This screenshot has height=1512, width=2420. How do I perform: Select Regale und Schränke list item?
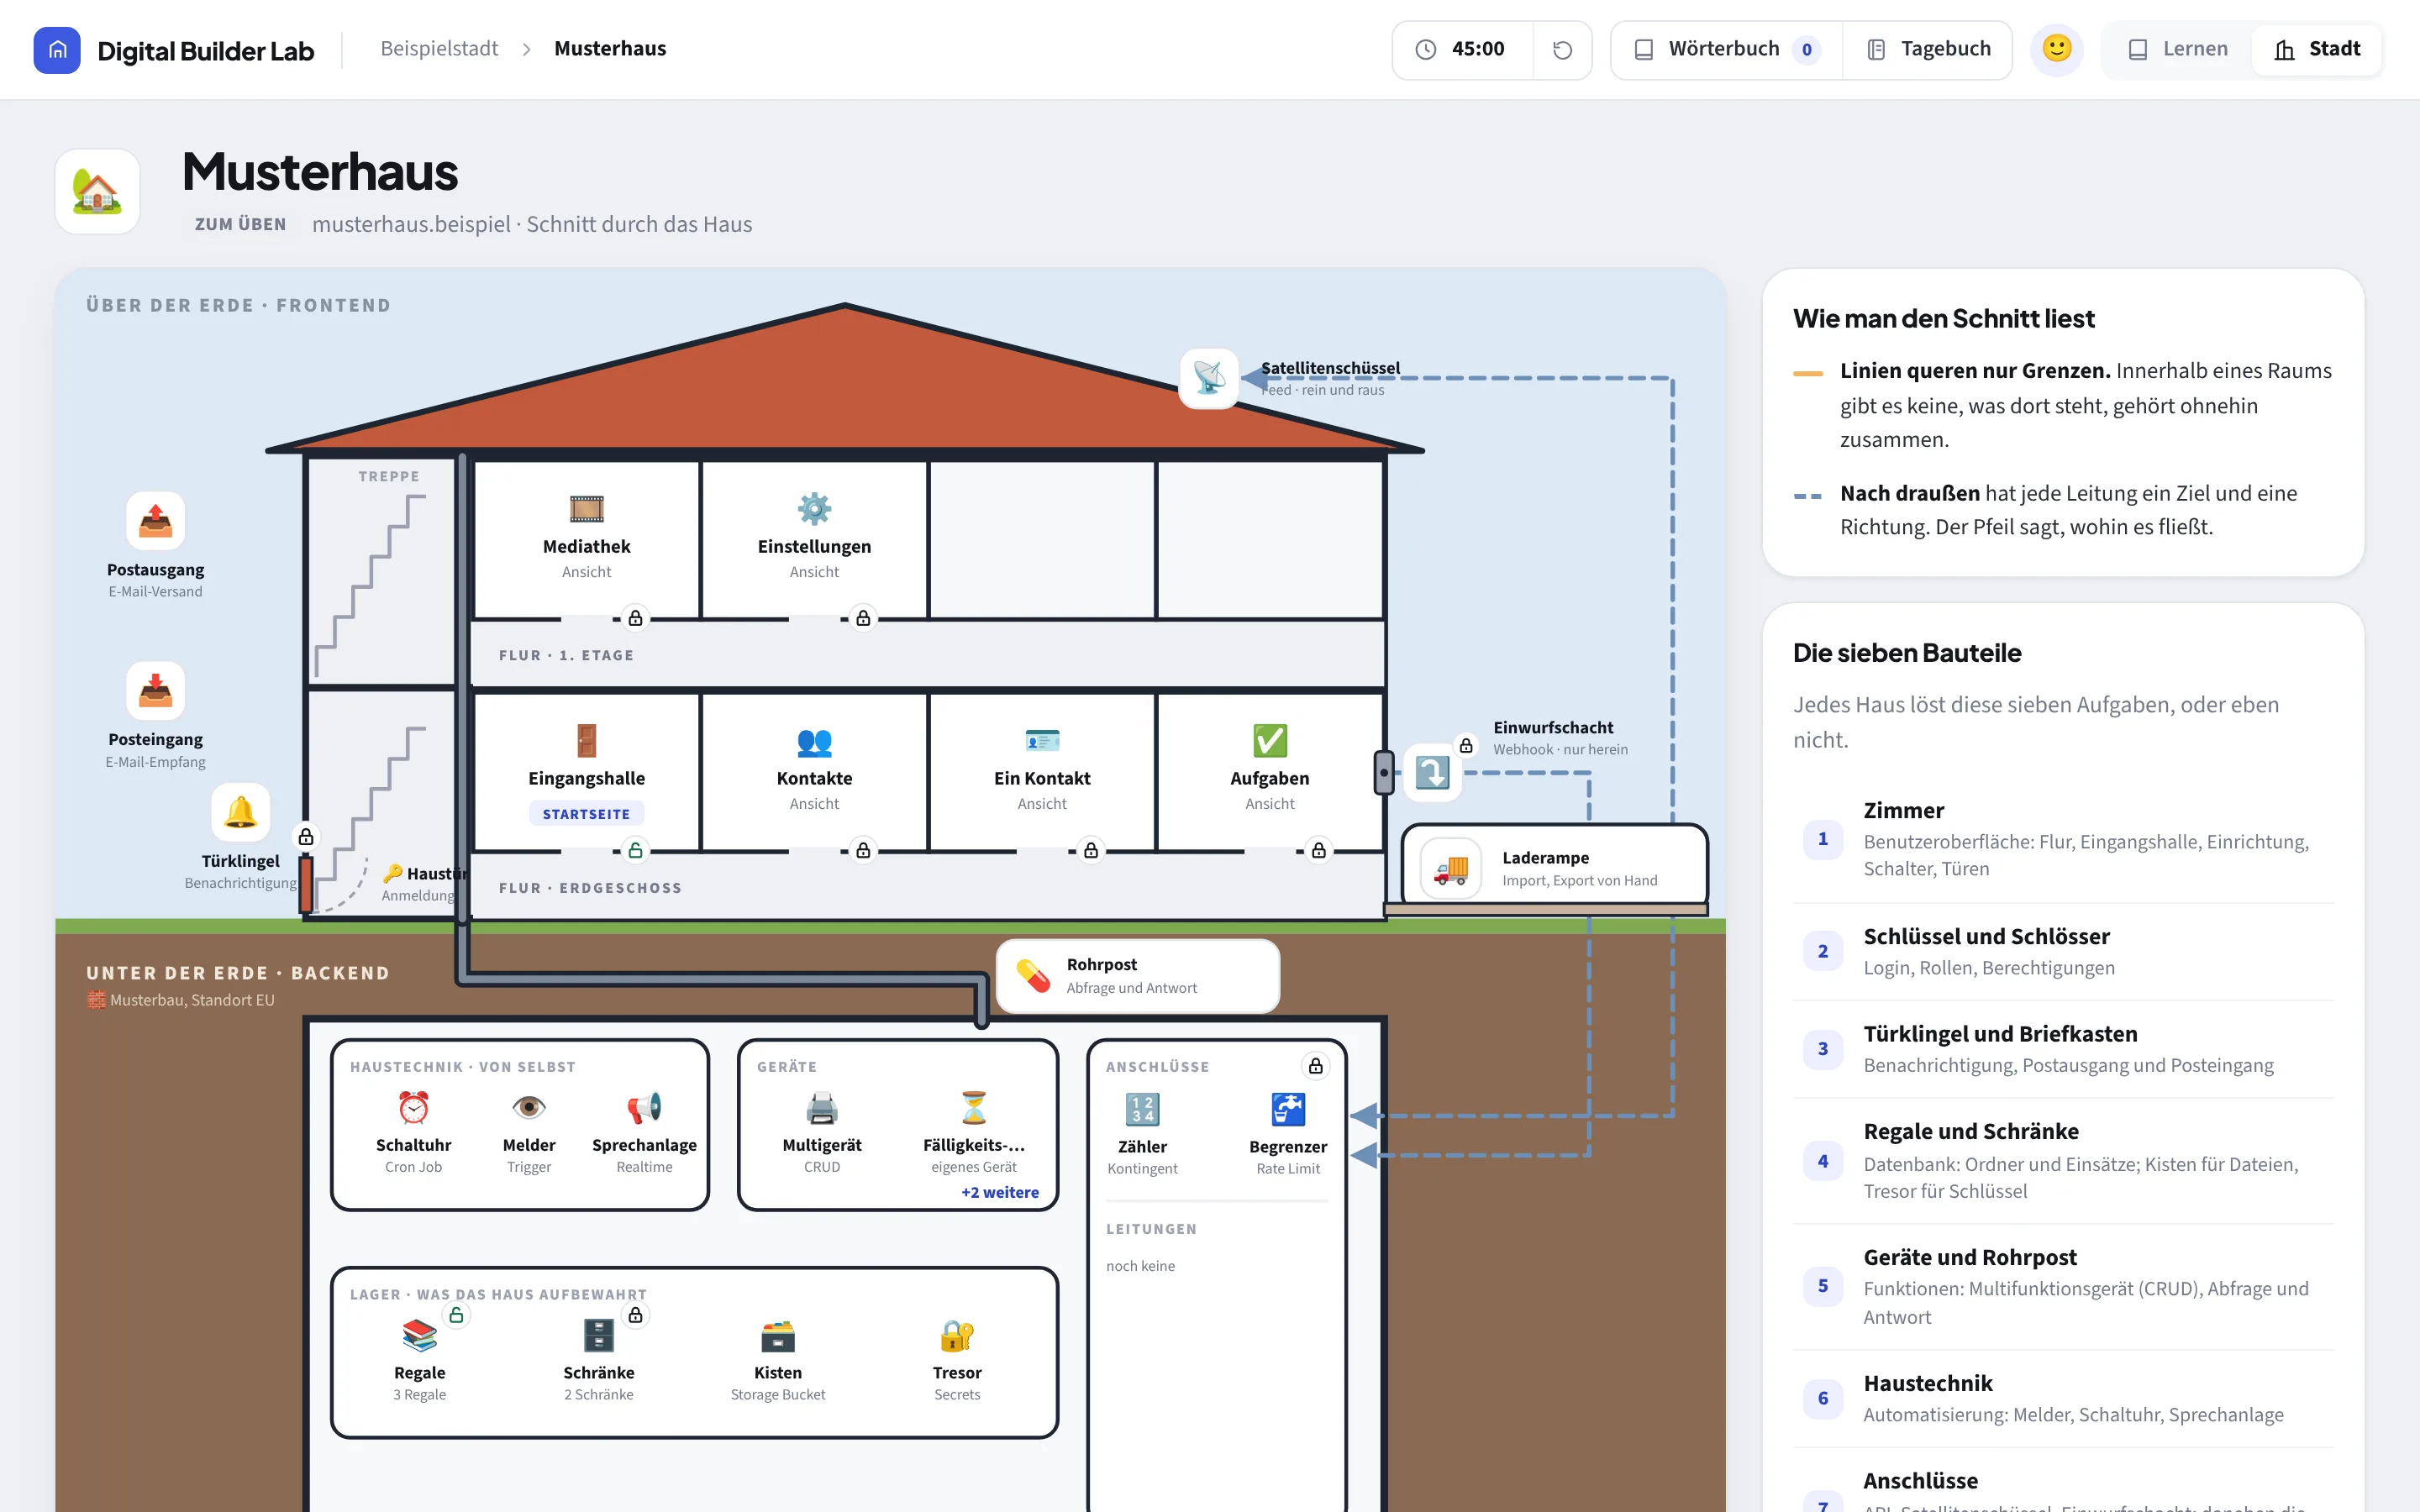tap(2063, 1161)
